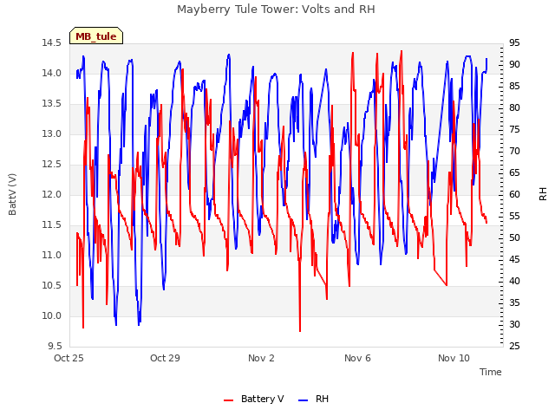
Task: Click the 12.5 voltage tick label
Action: pyautogui.click(x=52, y=165)
